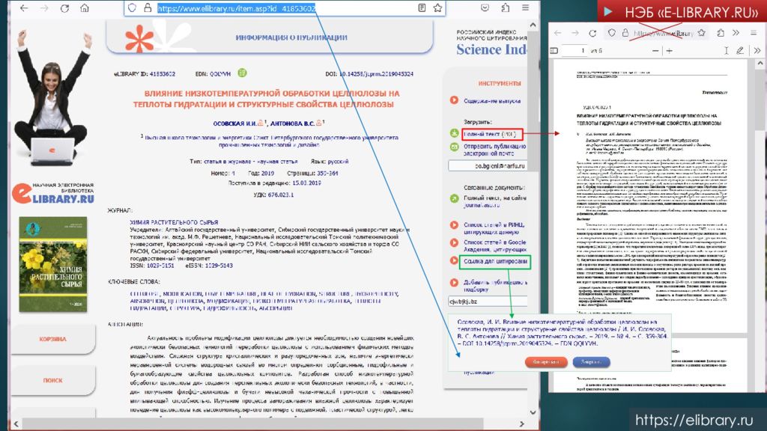
Task: Open extensions icon in left browser
Action: click(x=506, y=7)
